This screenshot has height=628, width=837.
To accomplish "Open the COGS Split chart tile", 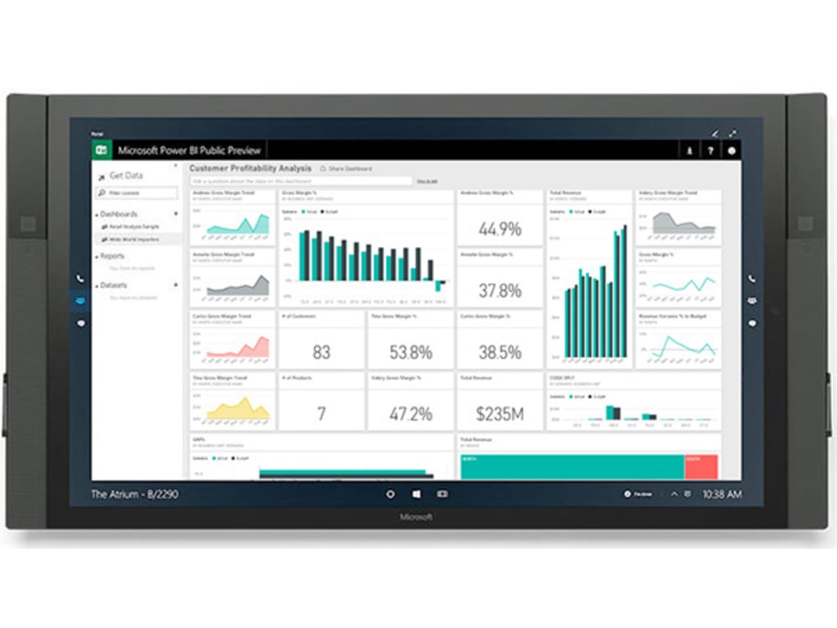I will (633, 402).
